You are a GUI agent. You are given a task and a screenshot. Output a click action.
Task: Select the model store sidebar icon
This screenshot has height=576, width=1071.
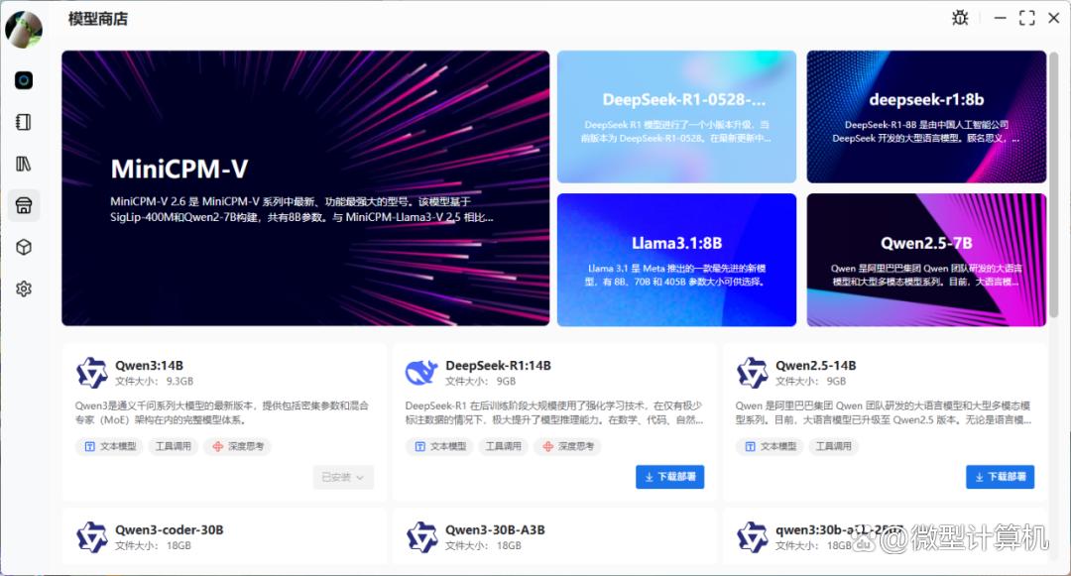pos(24,205)
